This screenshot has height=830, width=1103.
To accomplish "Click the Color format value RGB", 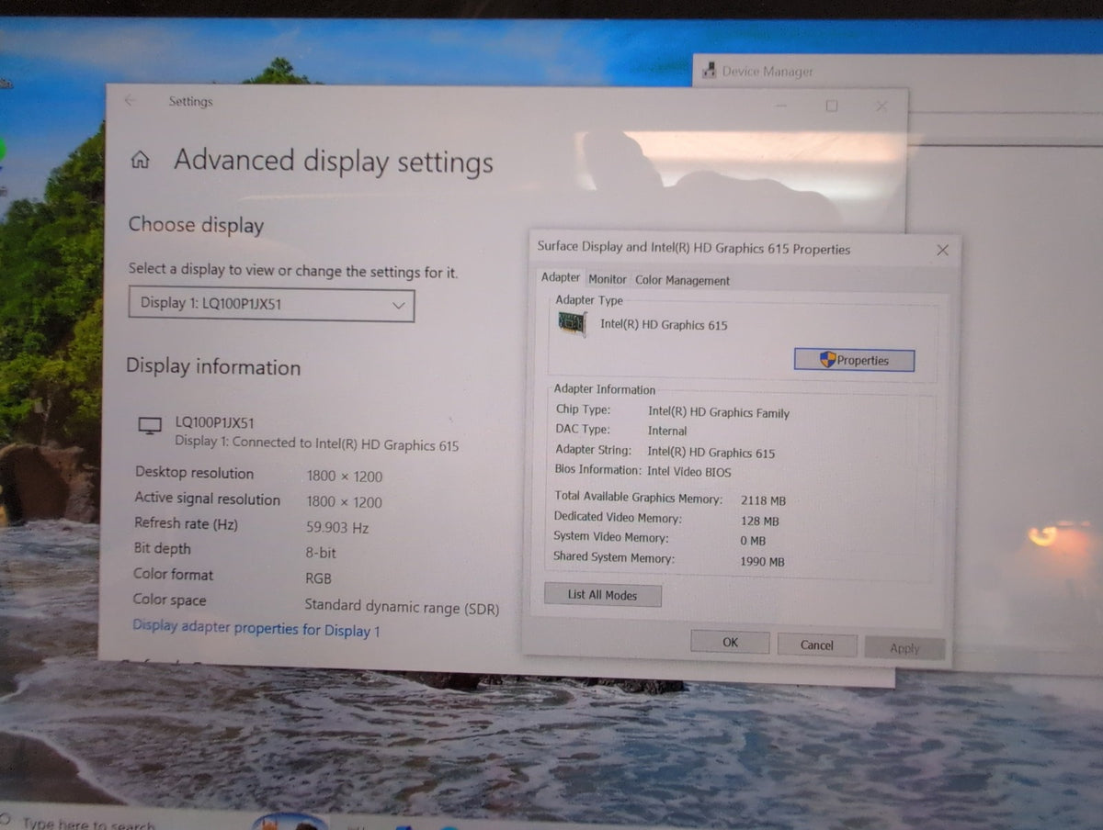I will [x=318, y=579].
